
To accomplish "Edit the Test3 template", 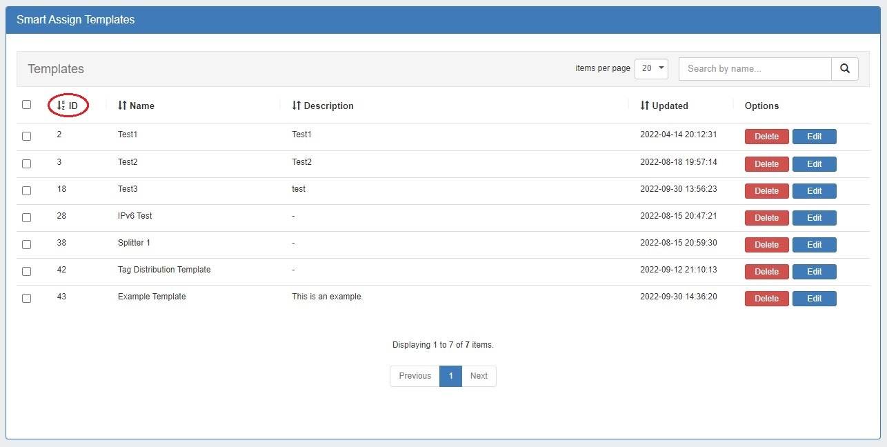I will 814,191.
